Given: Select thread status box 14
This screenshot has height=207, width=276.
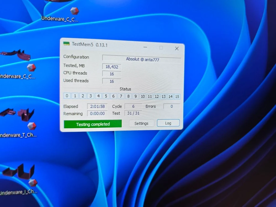Looking at the screenshot, I should coord(170,96).
